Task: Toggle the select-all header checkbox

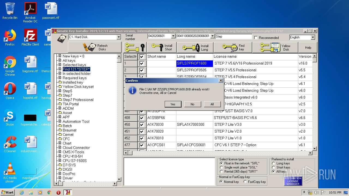Action: pyautogui.click(x=142, y=57)
